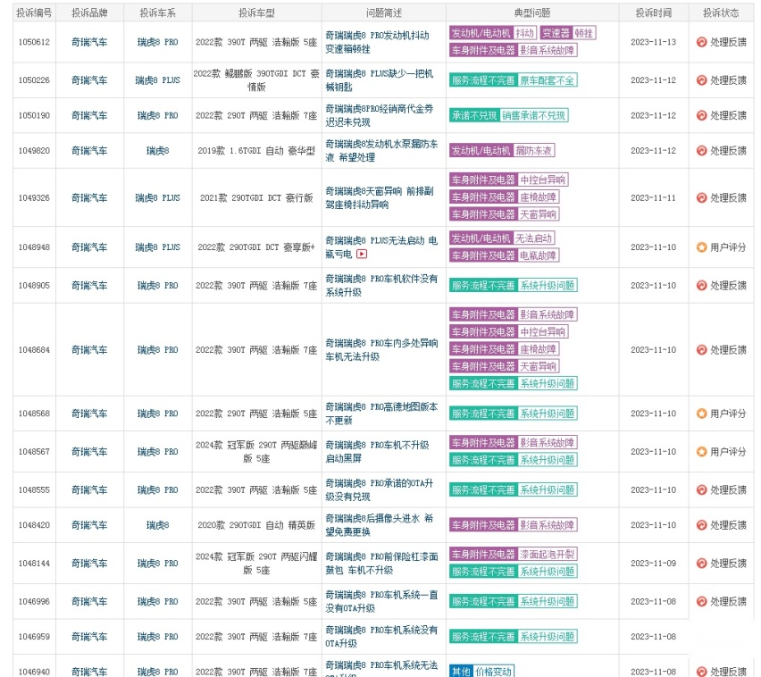Select the 座椅故障 tag in row 1049326
Image resolution: width=761 pixels, height=677 pixels.
tap(539, 197)
